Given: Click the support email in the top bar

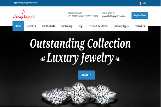Looking at the screenshot, I should 27,3.
